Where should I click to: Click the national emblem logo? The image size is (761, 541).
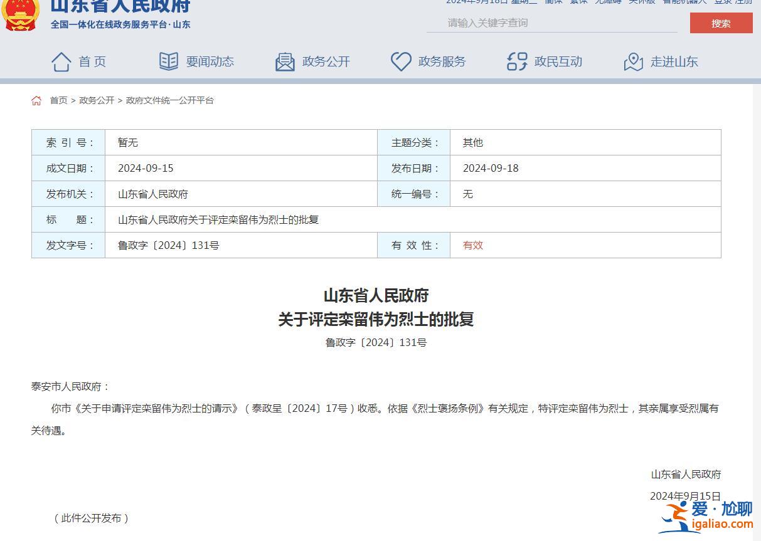21,14
